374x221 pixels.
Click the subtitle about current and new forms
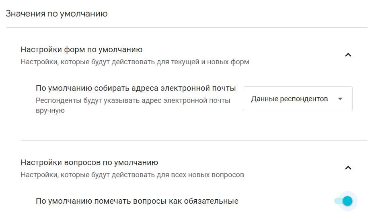135,62
